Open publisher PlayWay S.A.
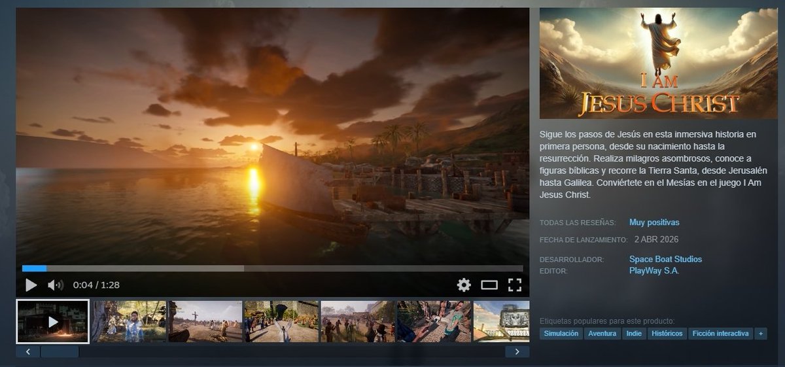 coord(654,270)
